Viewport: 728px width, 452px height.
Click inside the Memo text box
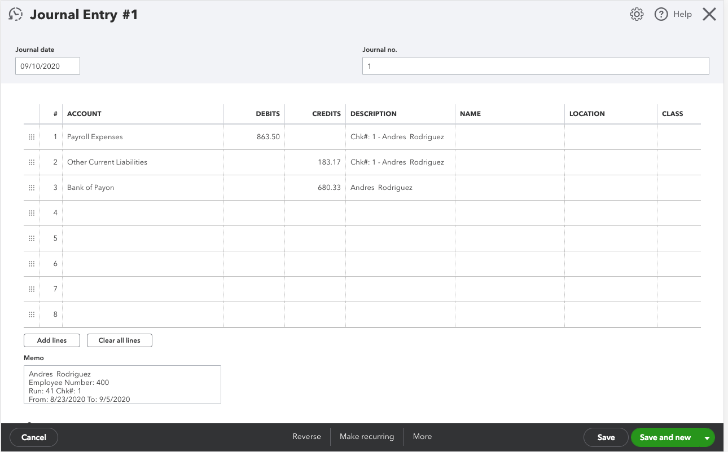pyautogui.click(x=122, y=385)
